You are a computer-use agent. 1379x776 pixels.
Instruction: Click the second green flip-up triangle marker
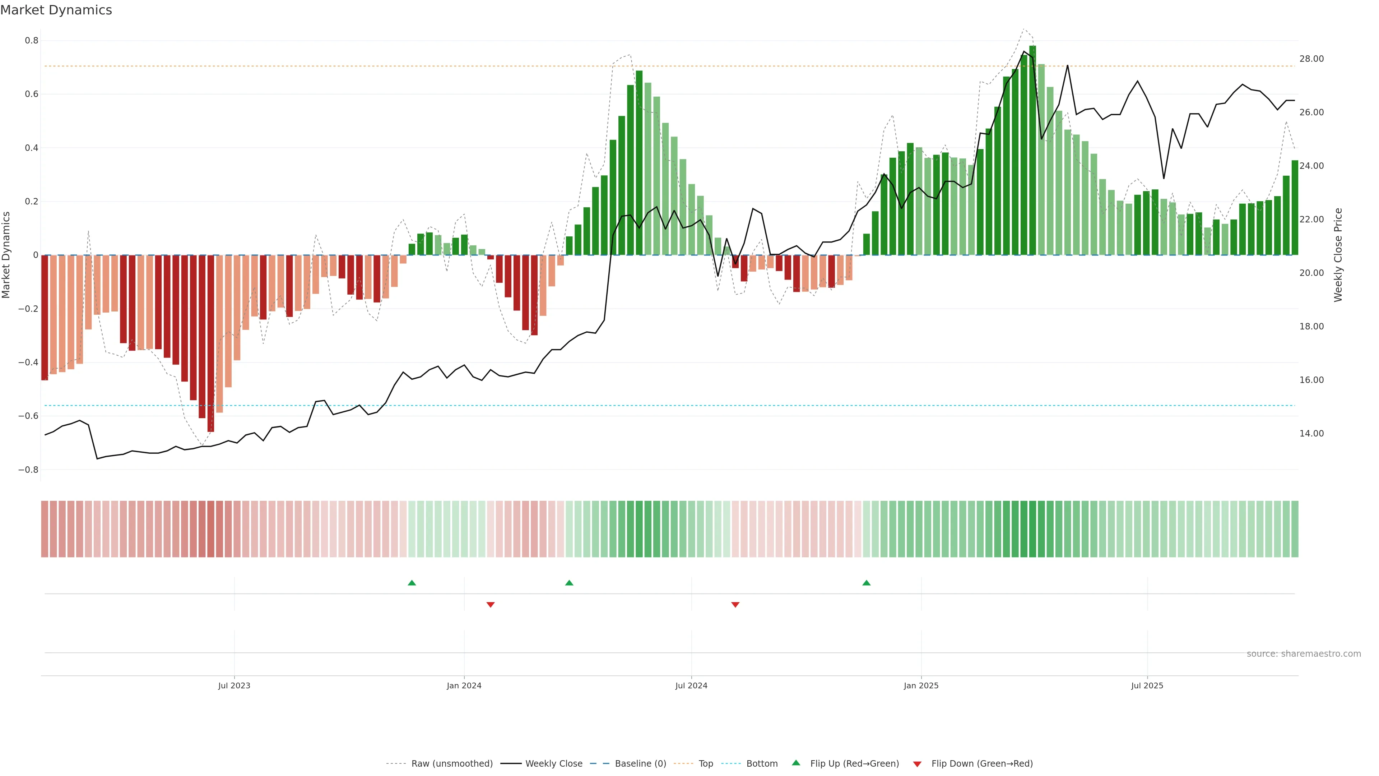coord(569,583)
